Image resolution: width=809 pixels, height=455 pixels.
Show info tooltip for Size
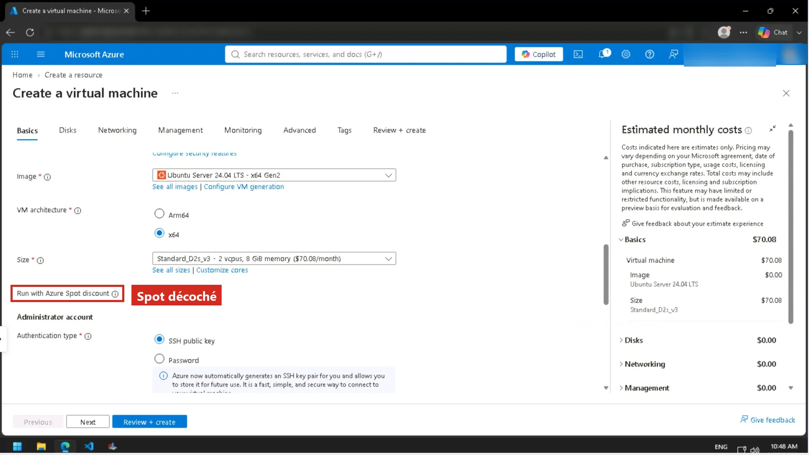point(40,260)
